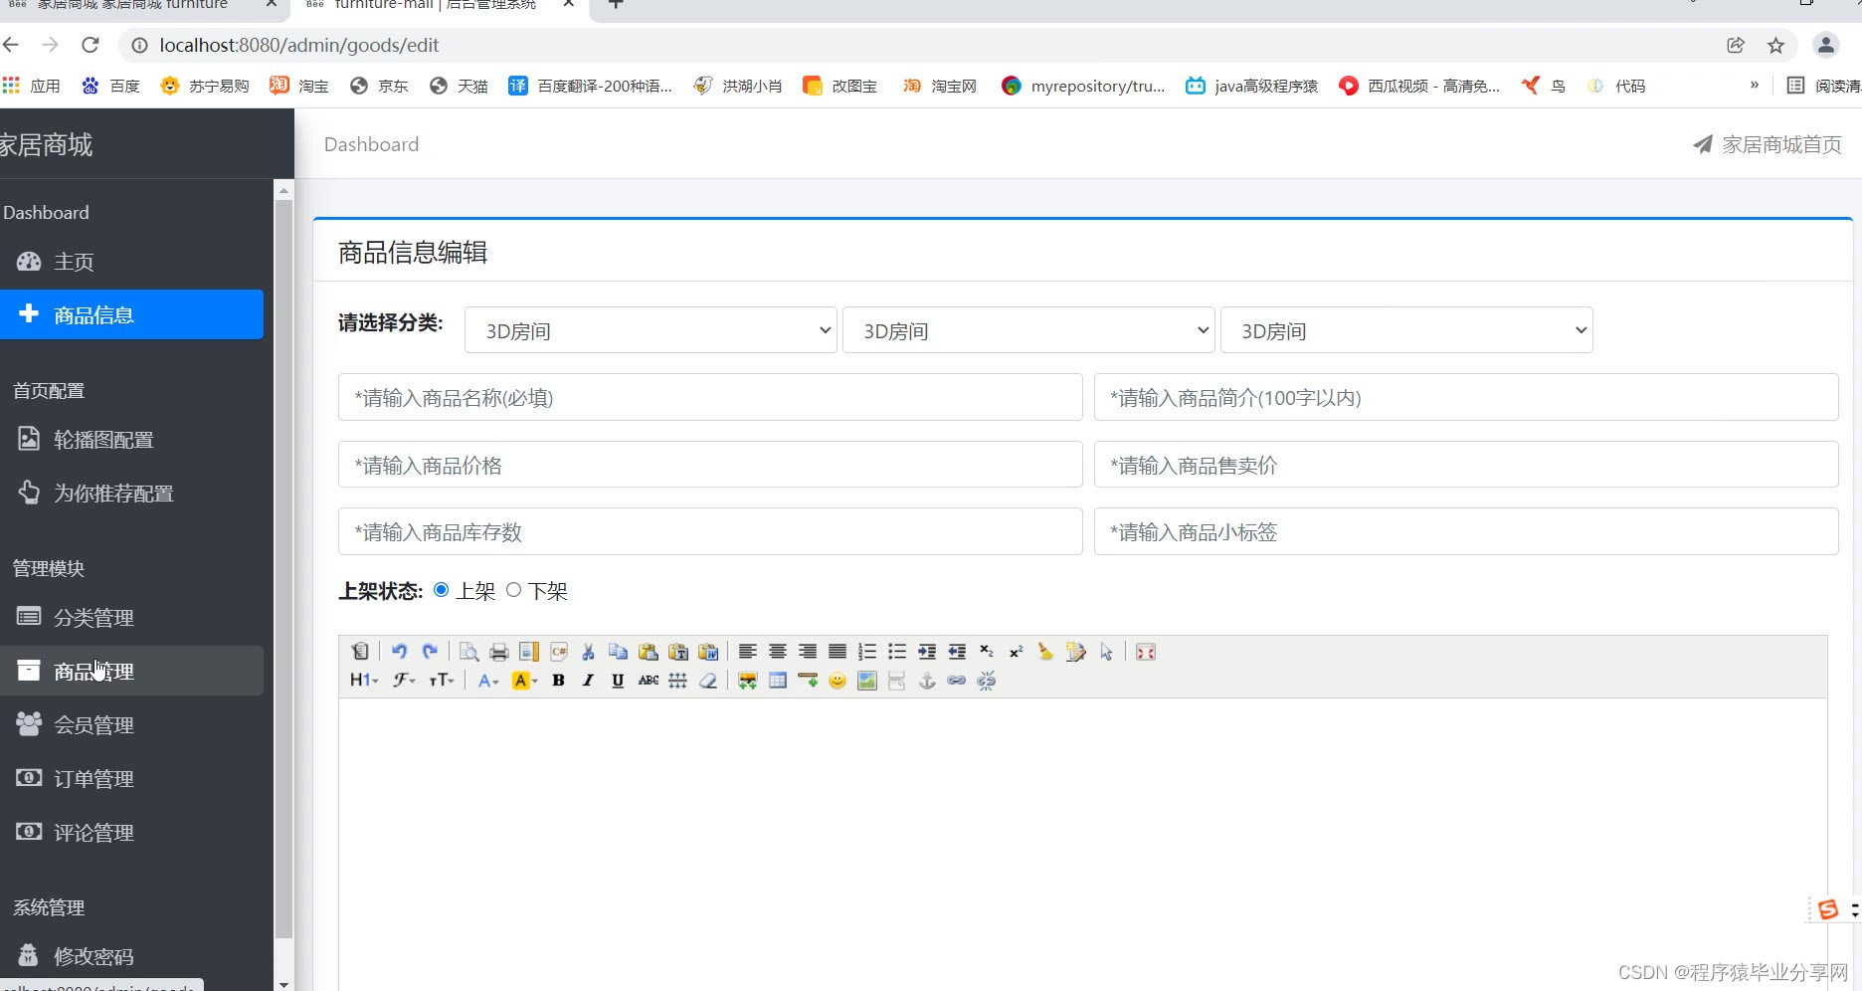Increase indent in the editor
The width and height of the screenshot is (1862, 991).
(927, 652)
